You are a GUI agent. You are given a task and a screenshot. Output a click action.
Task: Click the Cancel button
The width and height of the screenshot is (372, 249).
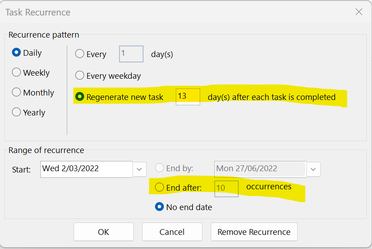tap(172, 232)
